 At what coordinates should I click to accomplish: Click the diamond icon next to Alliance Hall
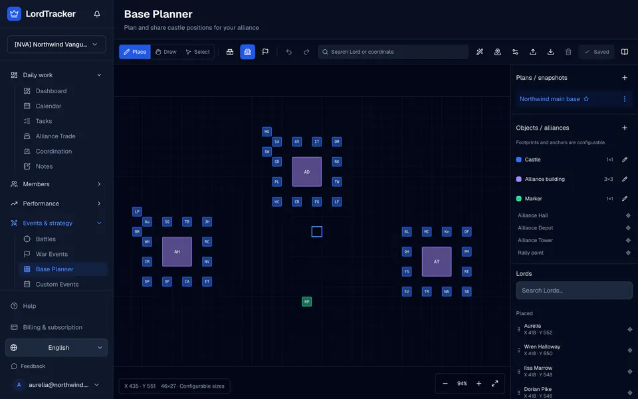[x=628, y=215]
